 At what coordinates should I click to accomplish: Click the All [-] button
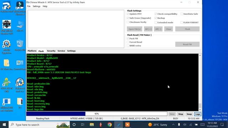(x=158, y=29)
